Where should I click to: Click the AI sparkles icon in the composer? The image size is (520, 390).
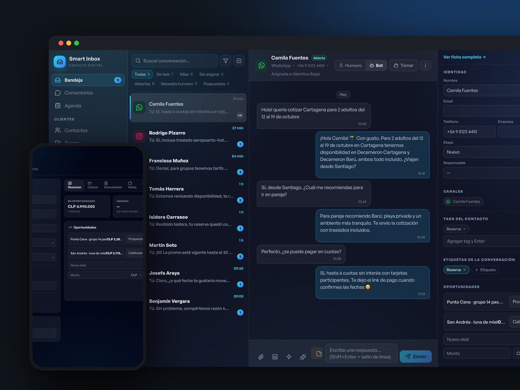pyautogui.click(x=303, y=357)
